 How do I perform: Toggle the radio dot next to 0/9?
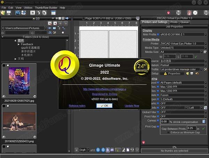(34, 18)
